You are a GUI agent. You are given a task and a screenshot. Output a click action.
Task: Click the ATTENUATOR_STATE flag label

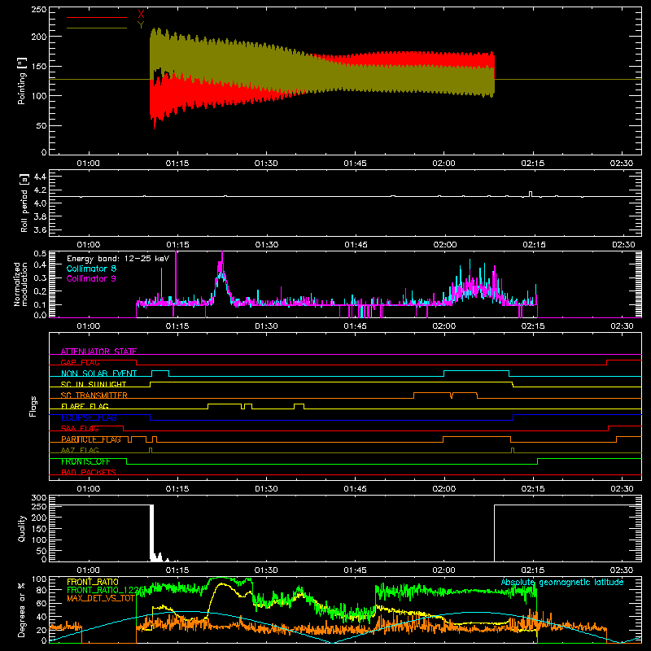click(98, 352)
